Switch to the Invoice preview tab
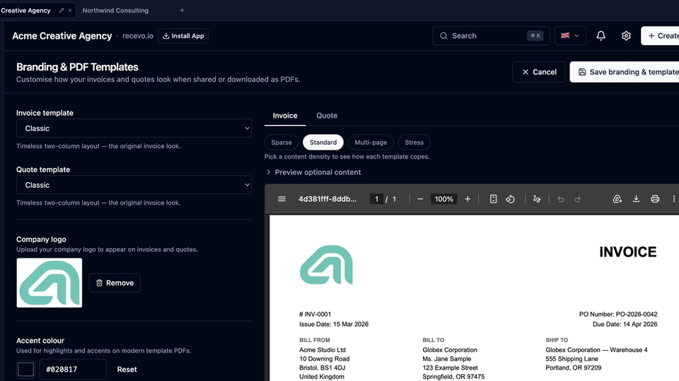The image size is (679, 381). point(285,116)
